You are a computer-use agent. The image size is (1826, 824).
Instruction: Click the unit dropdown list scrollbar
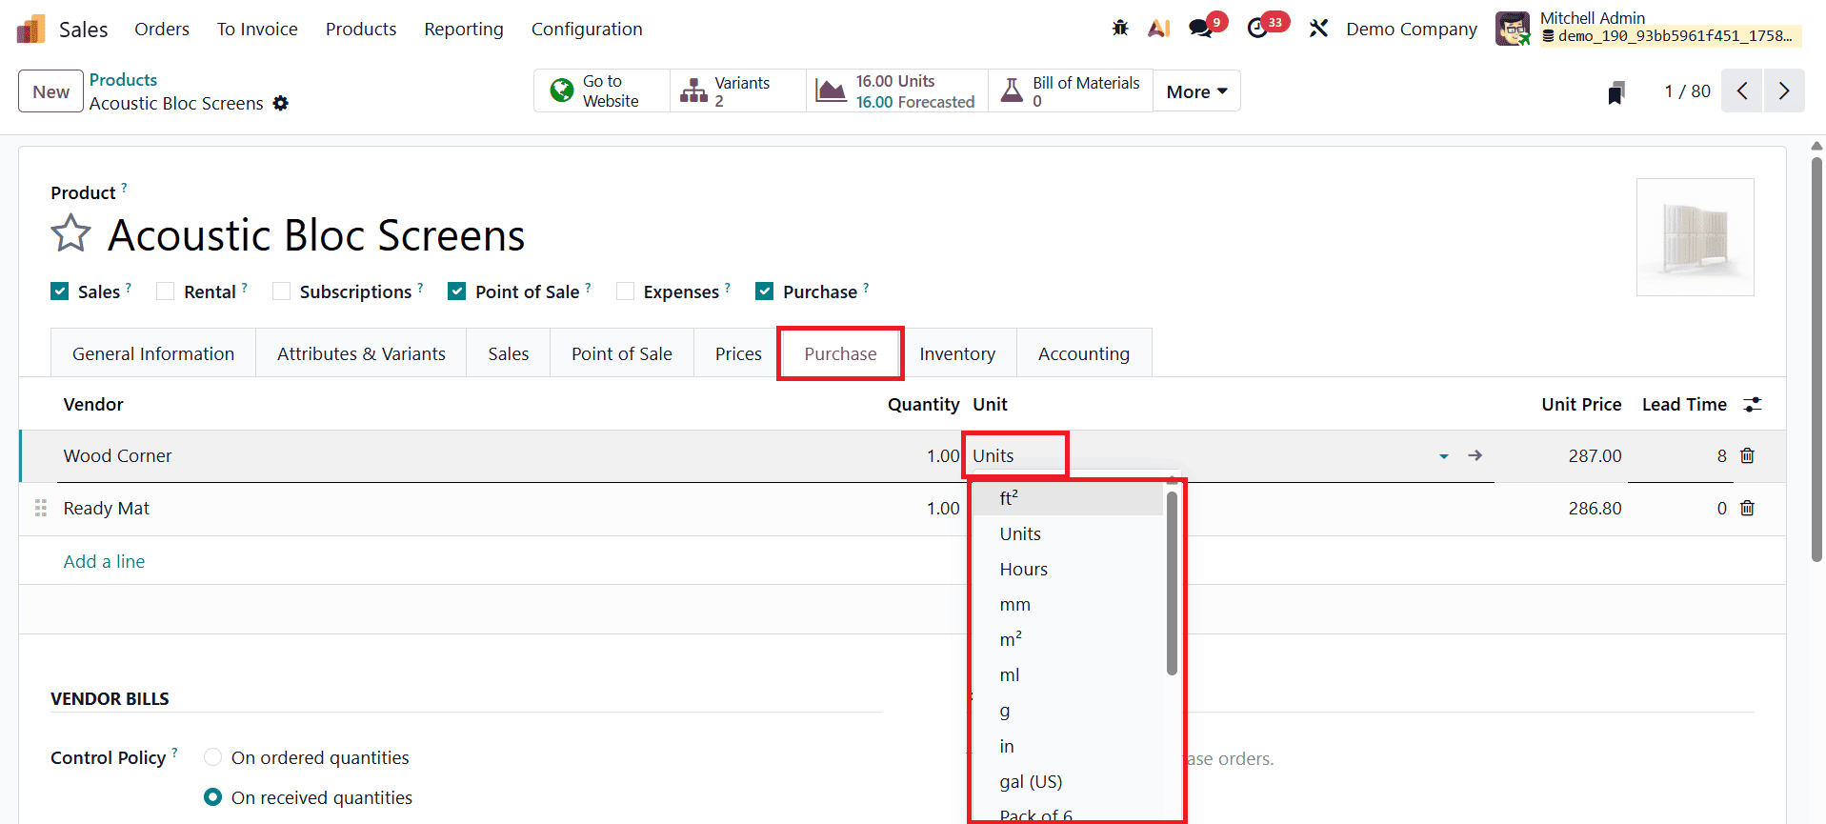click(1172, 583)
